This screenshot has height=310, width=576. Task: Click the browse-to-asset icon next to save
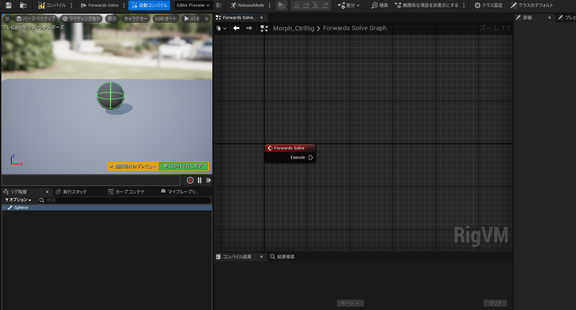(23, 5)
